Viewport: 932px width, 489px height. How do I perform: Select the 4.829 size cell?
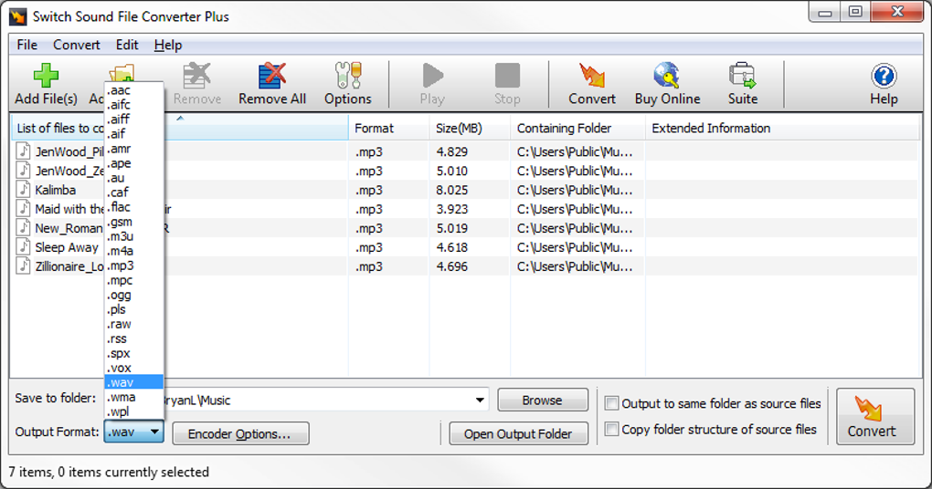(451, 151)
